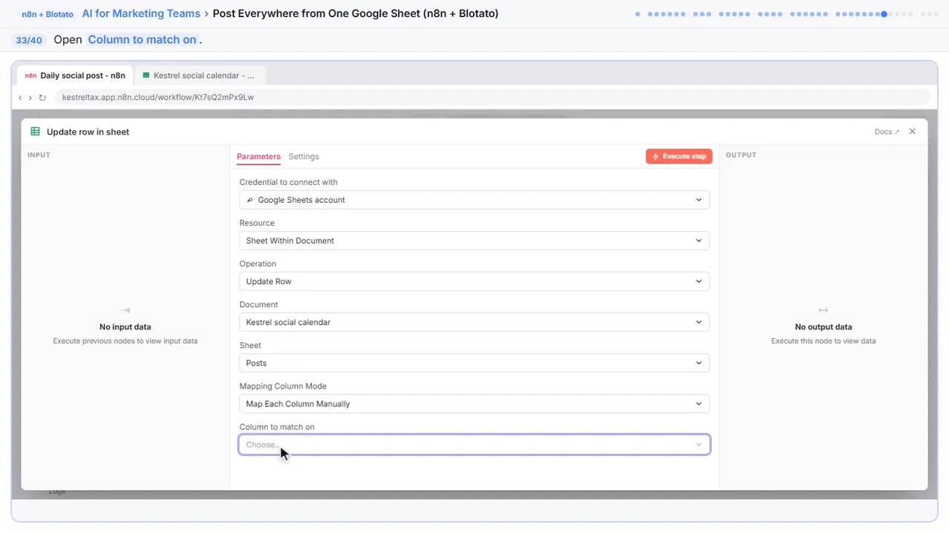Run the node with Execute step
949x533 pixels.
tap(679, 156)
